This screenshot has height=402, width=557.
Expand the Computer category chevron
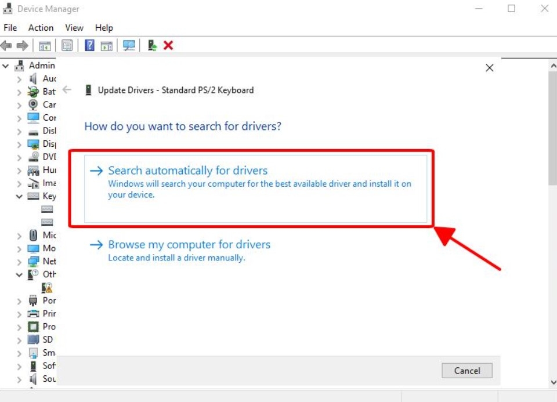[x=19, y=118]
